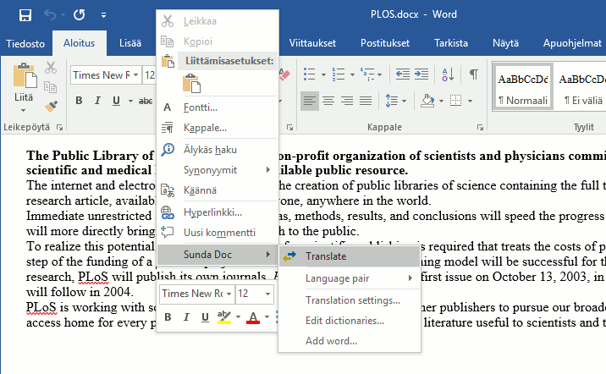
Task: Click the multilevel list icon
Action: coord(367,74)
